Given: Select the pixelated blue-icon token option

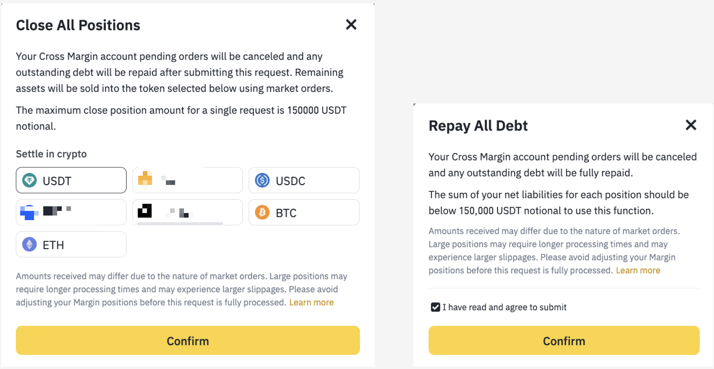Looking at the screenshot, I should (x=71, y=212).
